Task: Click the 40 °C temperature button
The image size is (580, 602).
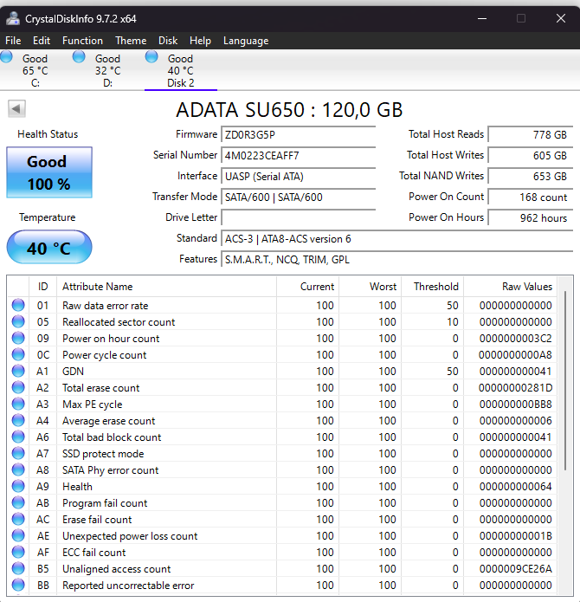Action: pyautogui.click(x=48, y=248)
